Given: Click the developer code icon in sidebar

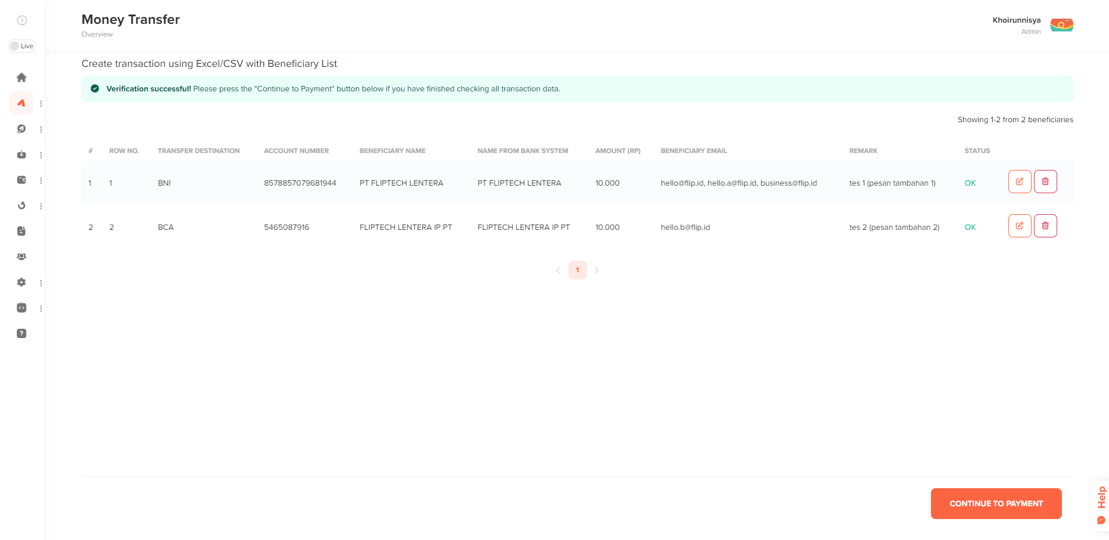Looking at the screenshot, I should [22, 308].
